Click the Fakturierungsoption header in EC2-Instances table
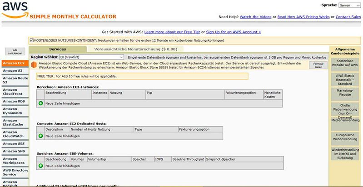The height and width of the screenshot is (187, 363). coord(244,94)
